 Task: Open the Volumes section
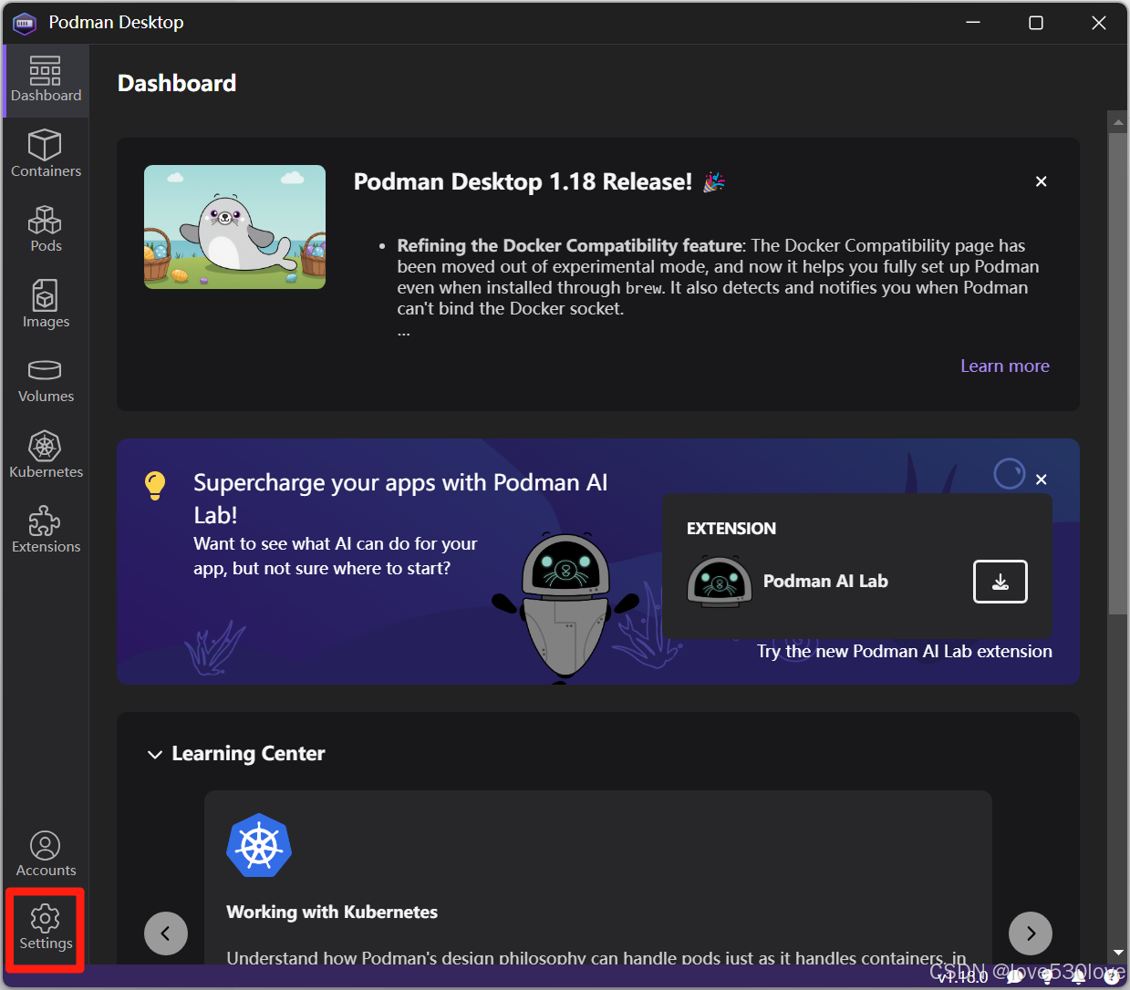click(46, 379)
